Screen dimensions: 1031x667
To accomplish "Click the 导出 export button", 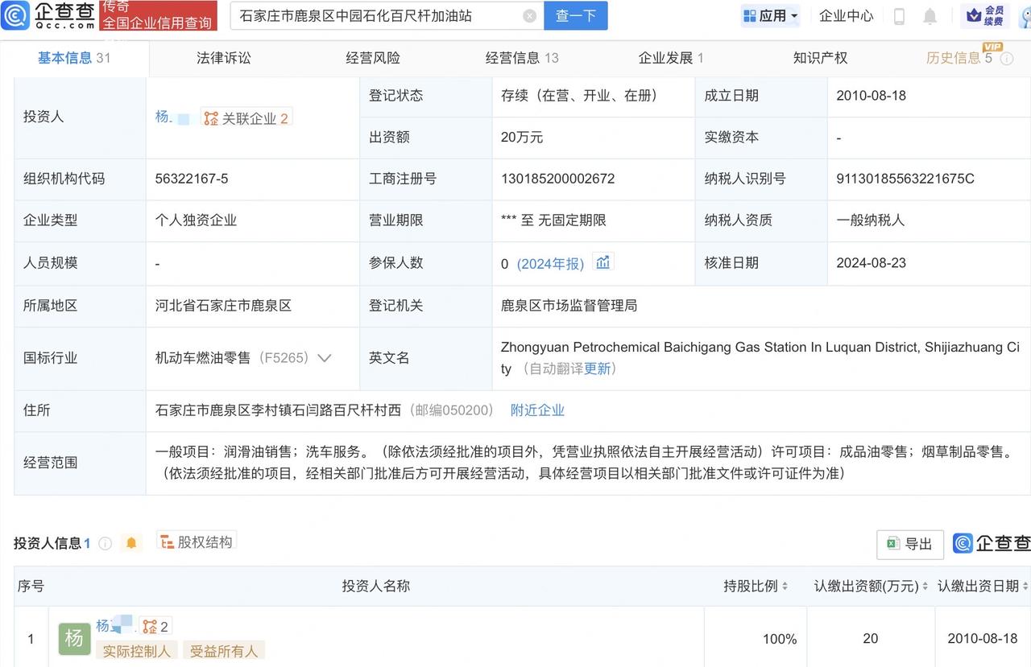I will click(x=910, y=545).
